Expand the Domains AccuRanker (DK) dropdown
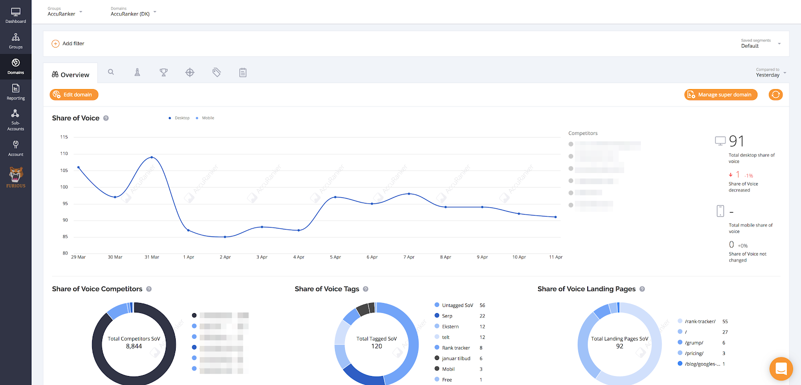801x385 pixels. (x=134, y=11)
